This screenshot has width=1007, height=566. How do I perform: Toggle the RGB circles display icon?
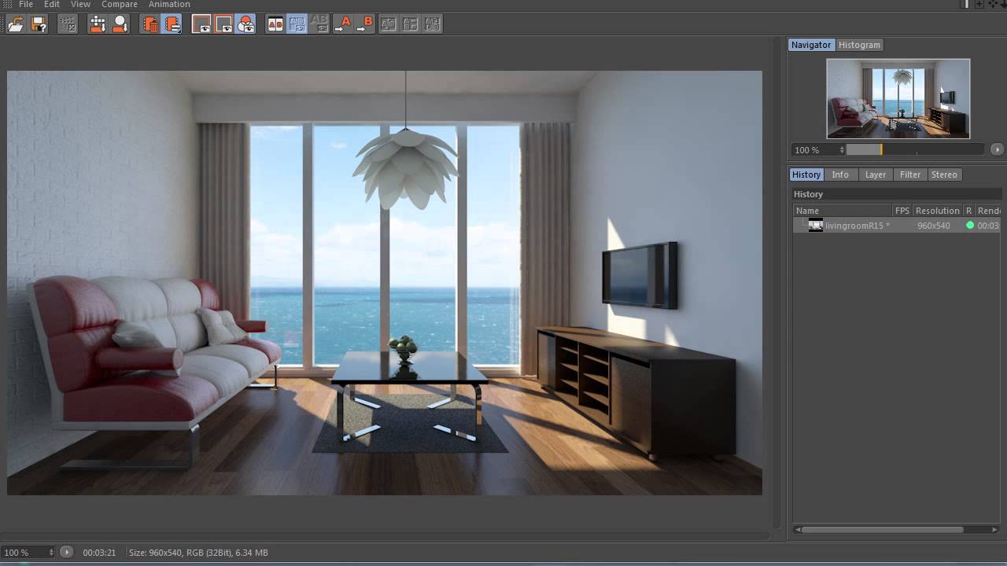coord(245,24)
